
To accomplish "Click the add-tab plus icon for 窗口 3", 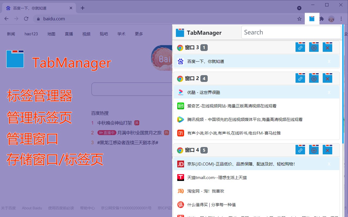I will coord(314,47).
